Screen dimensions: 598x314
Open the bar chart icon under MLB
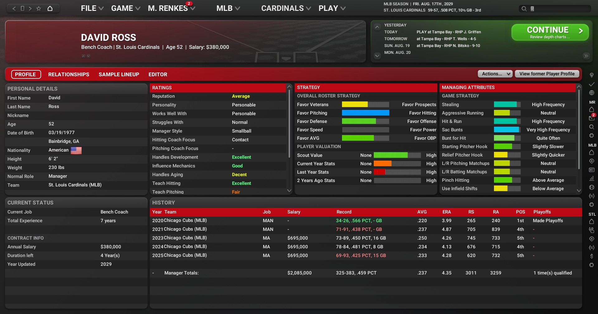[x=591, y=178]
